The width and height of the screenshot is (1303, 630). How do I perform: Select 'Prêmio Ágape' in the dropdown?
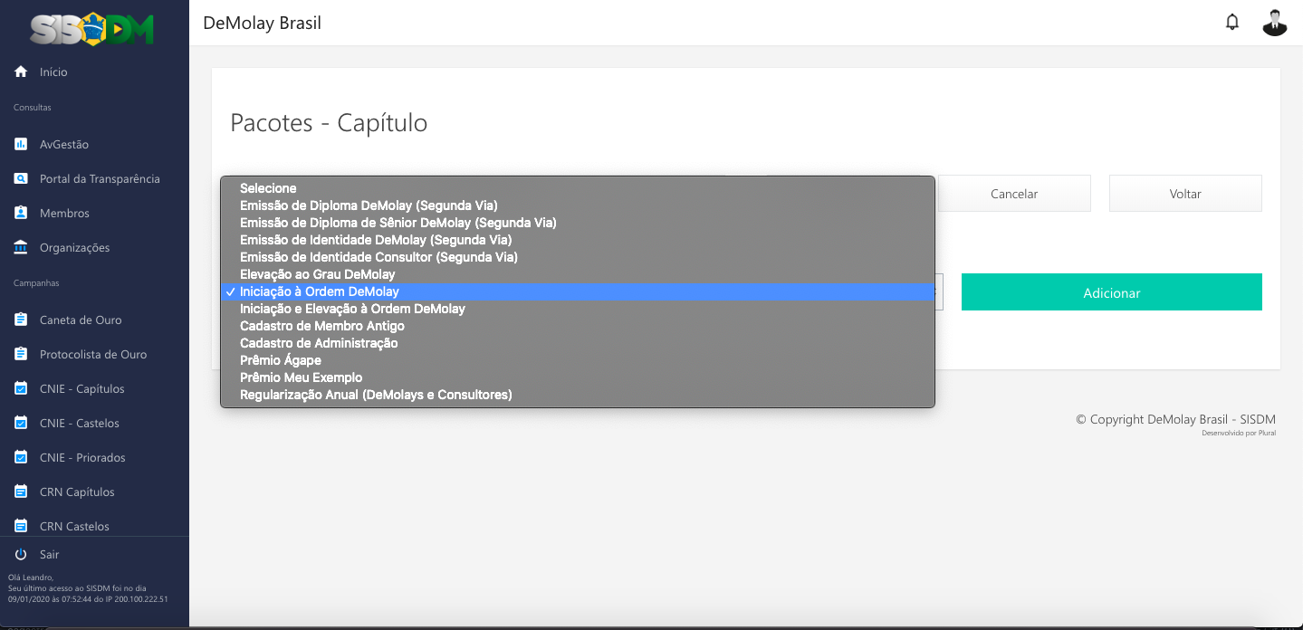pos(280,360)
